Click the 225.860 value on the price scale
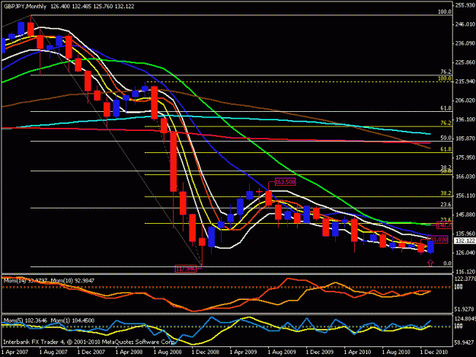The image size is (476, 357). (465, 62)
